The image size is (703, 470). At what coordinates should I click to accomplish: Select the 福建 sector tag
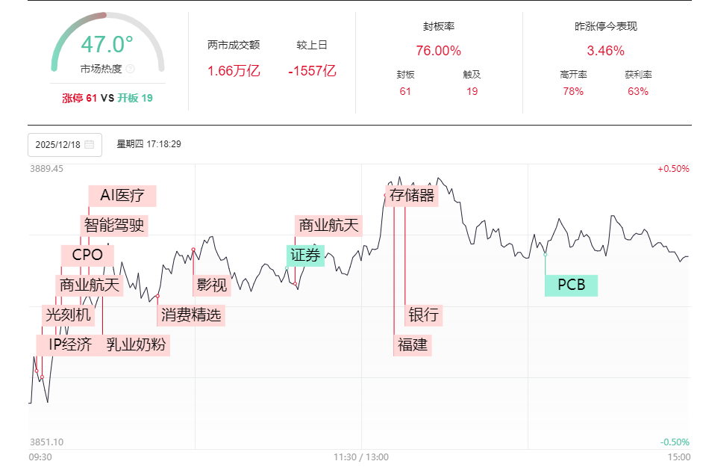pos(413,344)
